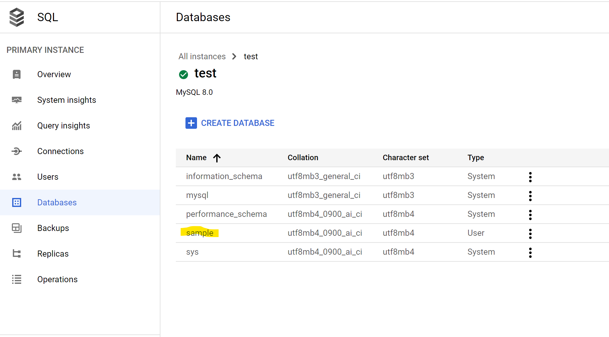The image size is (609, 337).
Task: Click the MySQL 8.0 version label
Action: pyautogui.click(x=194, y=92)
